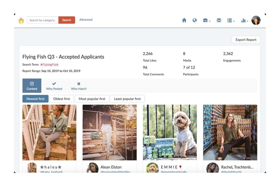The image size is (280, 187).
Task: Click the flame logo icon
Action: [x=21, y=20]
